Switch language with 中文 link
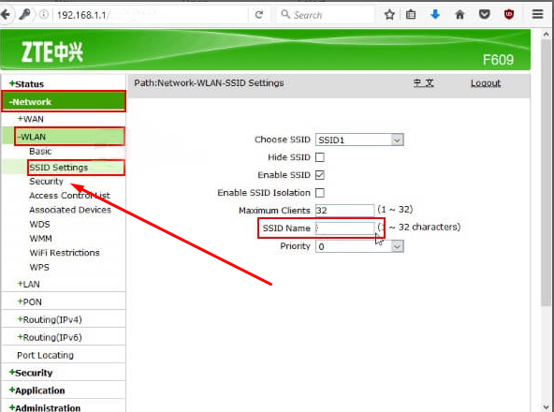 [x=423, y=83]
